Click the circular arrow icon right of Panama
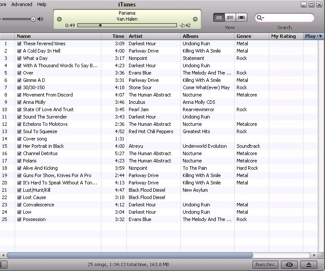 [195, 19]
